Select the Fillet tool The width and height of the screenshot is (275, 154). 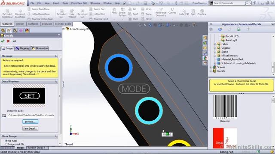click(x=114, y=11)
